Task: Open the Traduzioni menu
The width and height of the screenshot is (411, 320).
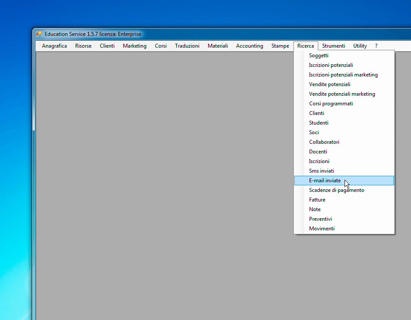Action: (x=187, y=46)
